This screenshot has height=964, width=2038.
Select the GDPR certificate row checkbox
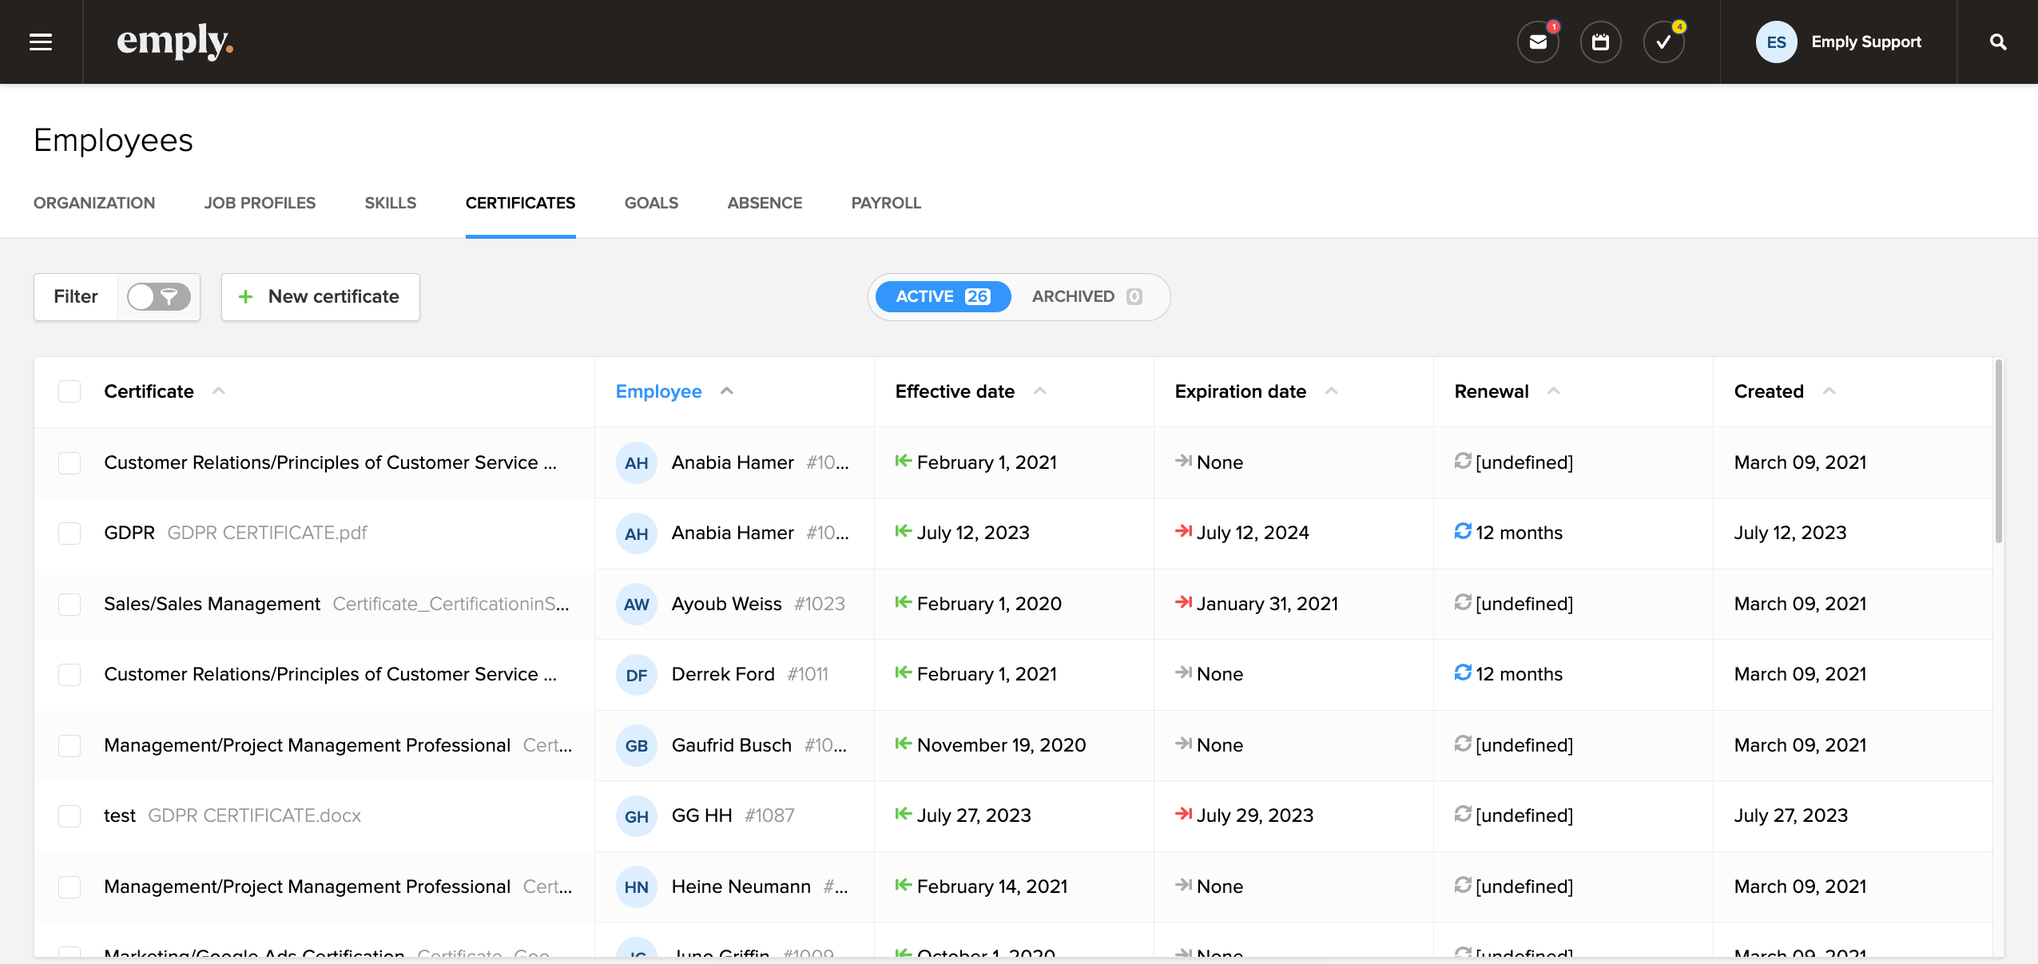tap(70, 534)
